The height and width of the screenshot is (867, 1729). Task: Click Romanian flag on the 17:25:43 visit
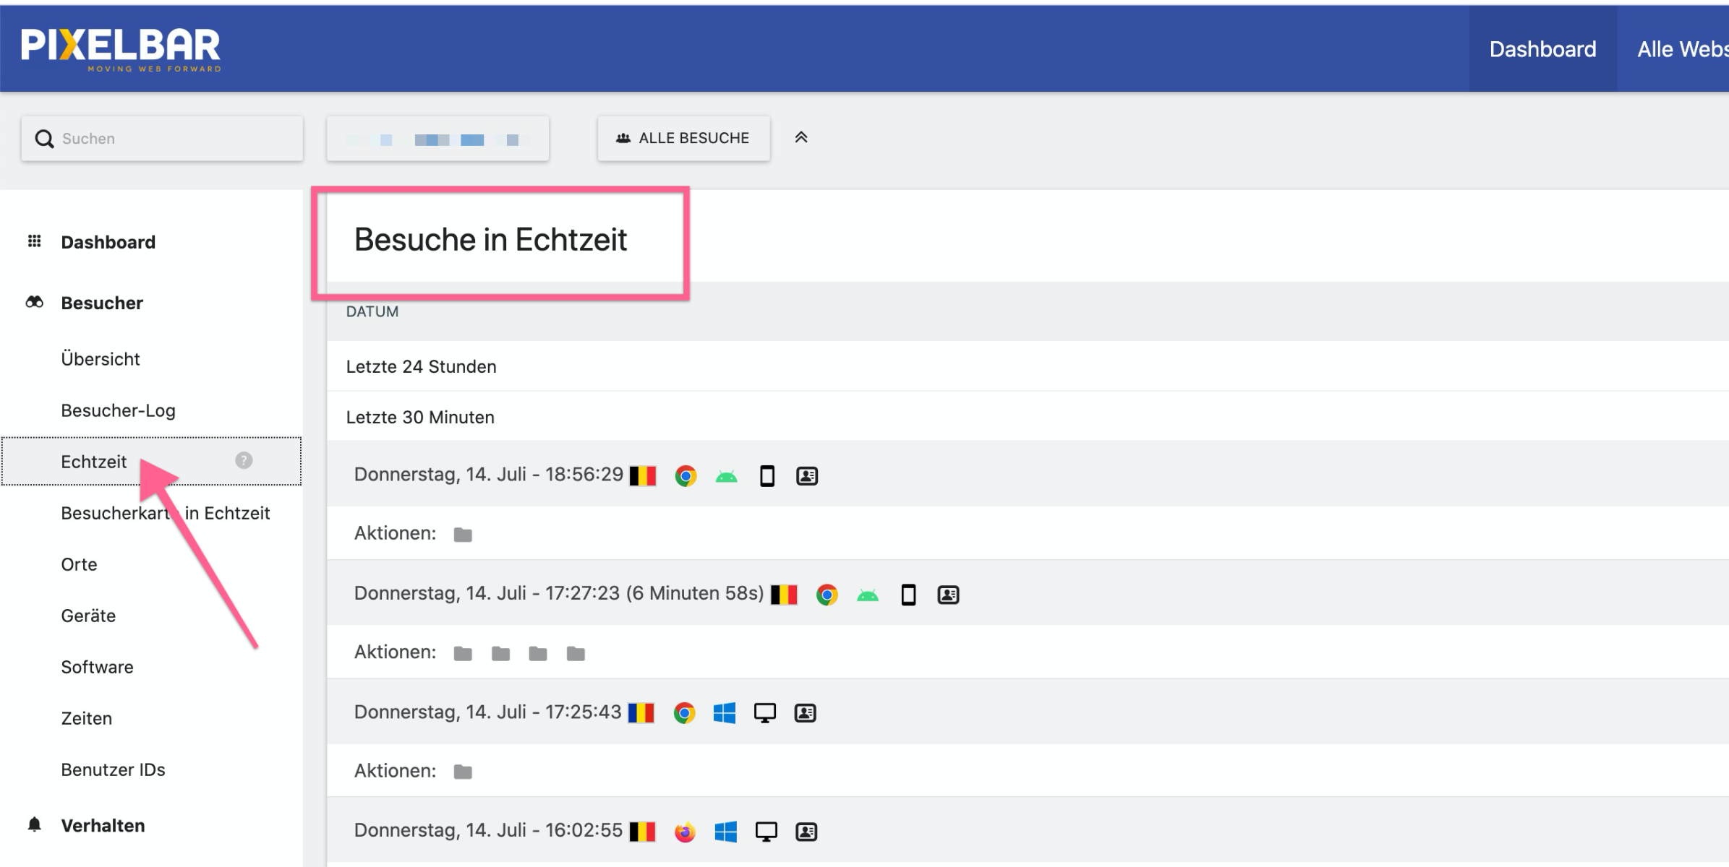click(641, 713)
